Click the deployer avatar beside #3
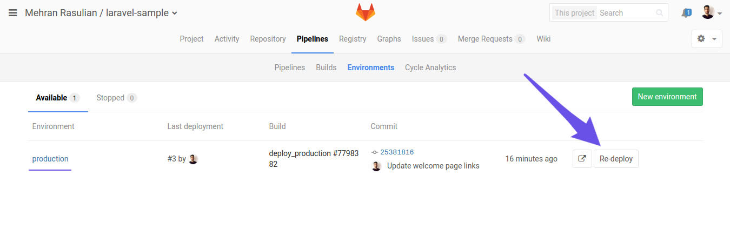Image resolution: width=730 pixels, height=243 pixels. pos(193,159)
